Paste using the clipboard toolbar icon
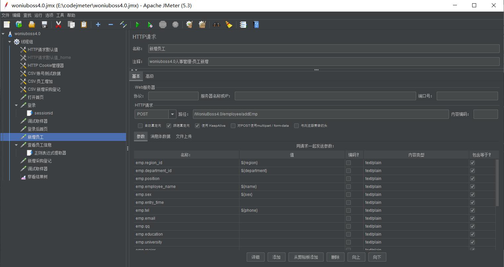The image size is (504, 267). [84, 24]
